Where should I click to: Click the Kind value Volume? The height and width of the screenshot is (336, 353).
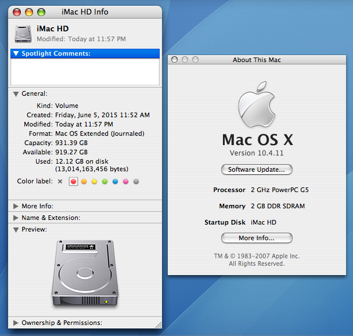click(67, 106)
